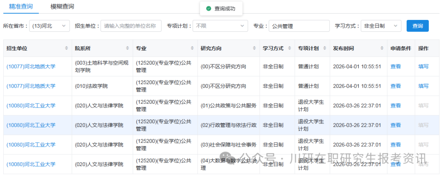Click greyed 填写 in 公共政策与公共服务 row
This screenshot has width=441, height=176.
click(423, 106)
